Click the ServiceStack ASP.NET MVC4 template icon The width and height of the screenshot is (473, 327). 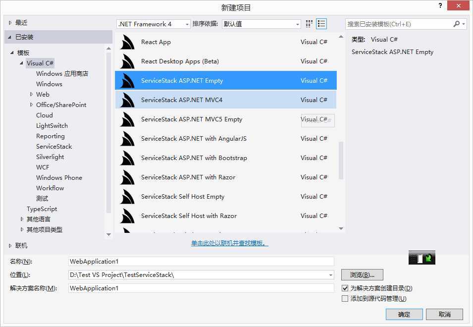coord(127,100)
